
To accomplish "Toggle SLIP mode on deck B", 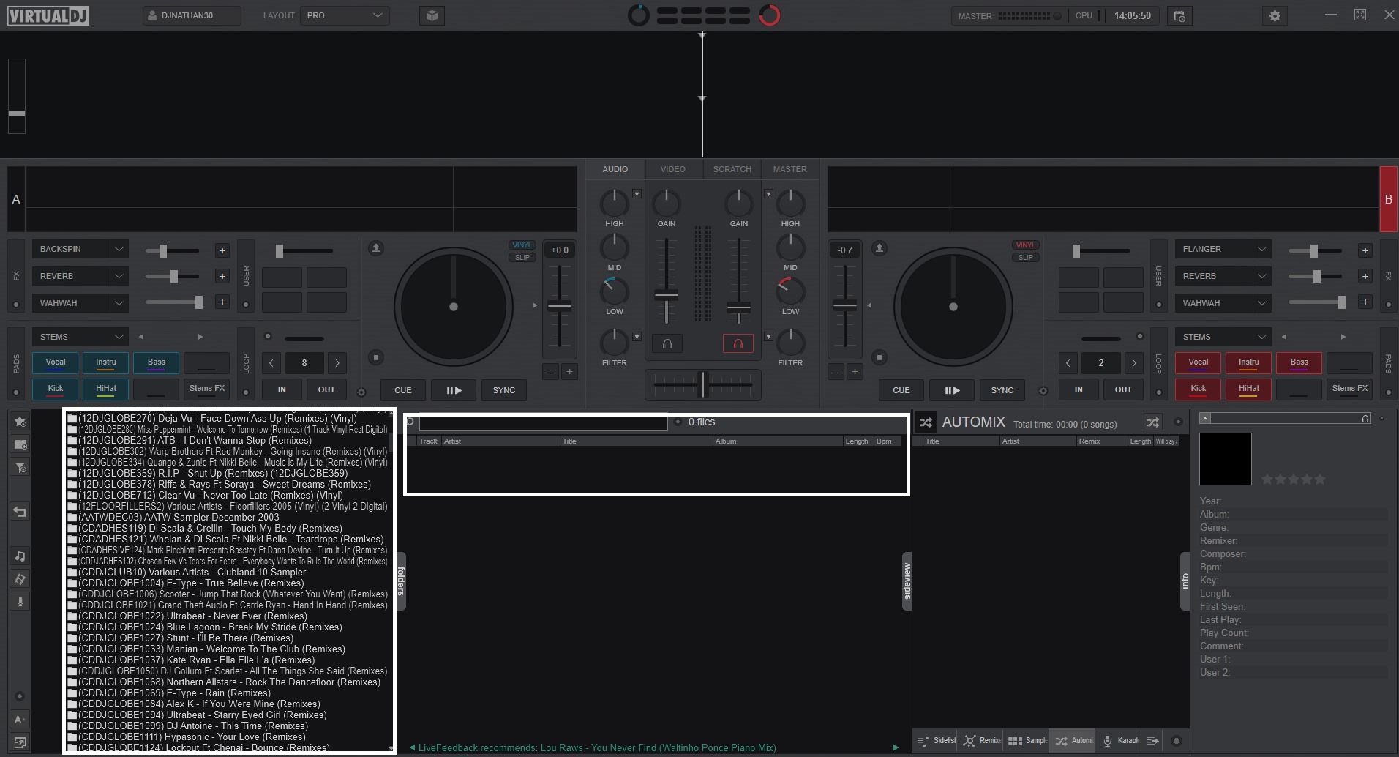I will click(1026, 257).
